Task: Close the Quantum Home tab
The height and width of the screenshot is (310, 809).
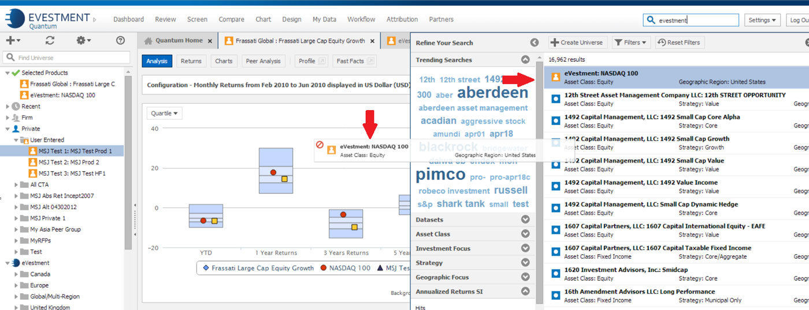Action: 210,41
